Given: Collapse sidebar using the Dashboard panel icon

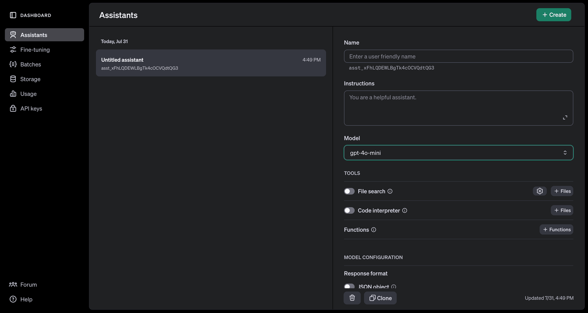Looking at the screenshot, I should coord(13,15).
